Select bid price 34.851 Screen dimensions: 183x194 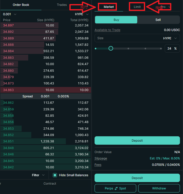pos(8,141)
